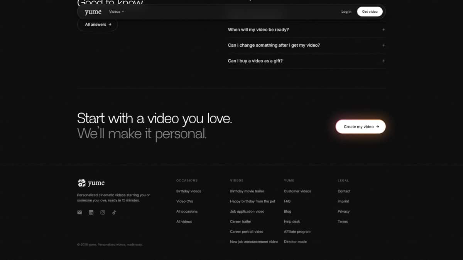The image size is (463, 260).
Task: Click the Log in link
Action: (x=346, y=12)
